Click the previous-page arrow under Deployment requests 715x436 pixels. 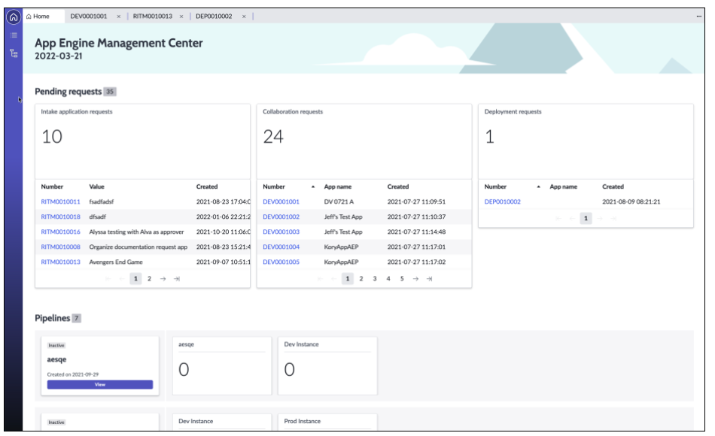click(571, 218)
